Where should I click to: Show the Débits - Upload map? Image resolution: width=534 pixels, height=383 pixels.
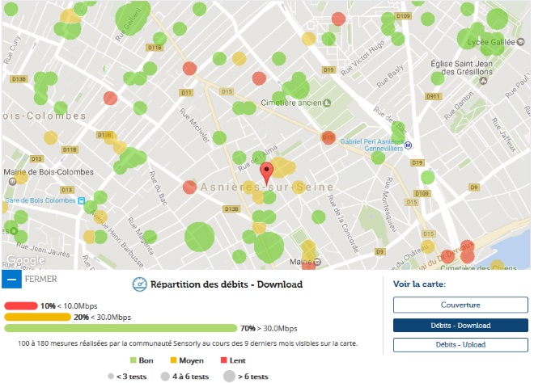[x=460, y=345]
